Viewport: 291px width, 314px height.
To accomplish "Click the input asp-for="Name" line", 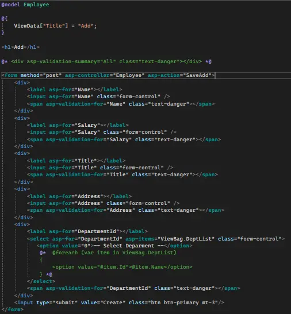I will tap(98, 96).
